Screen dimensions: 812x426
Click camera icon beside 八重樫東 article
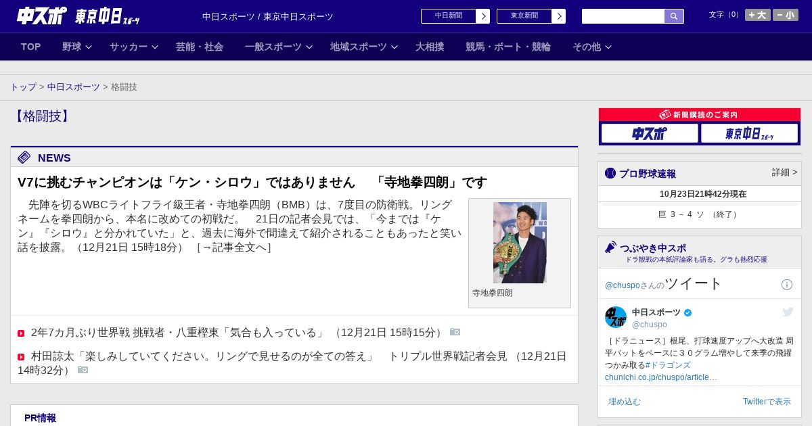tap(455, 332)
